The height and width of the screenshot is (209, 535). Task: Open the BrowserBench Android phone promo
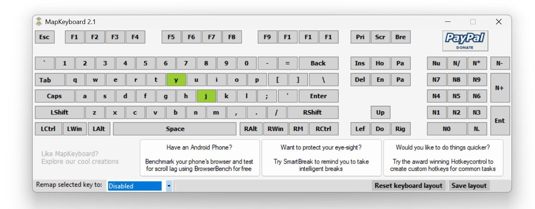199,158
